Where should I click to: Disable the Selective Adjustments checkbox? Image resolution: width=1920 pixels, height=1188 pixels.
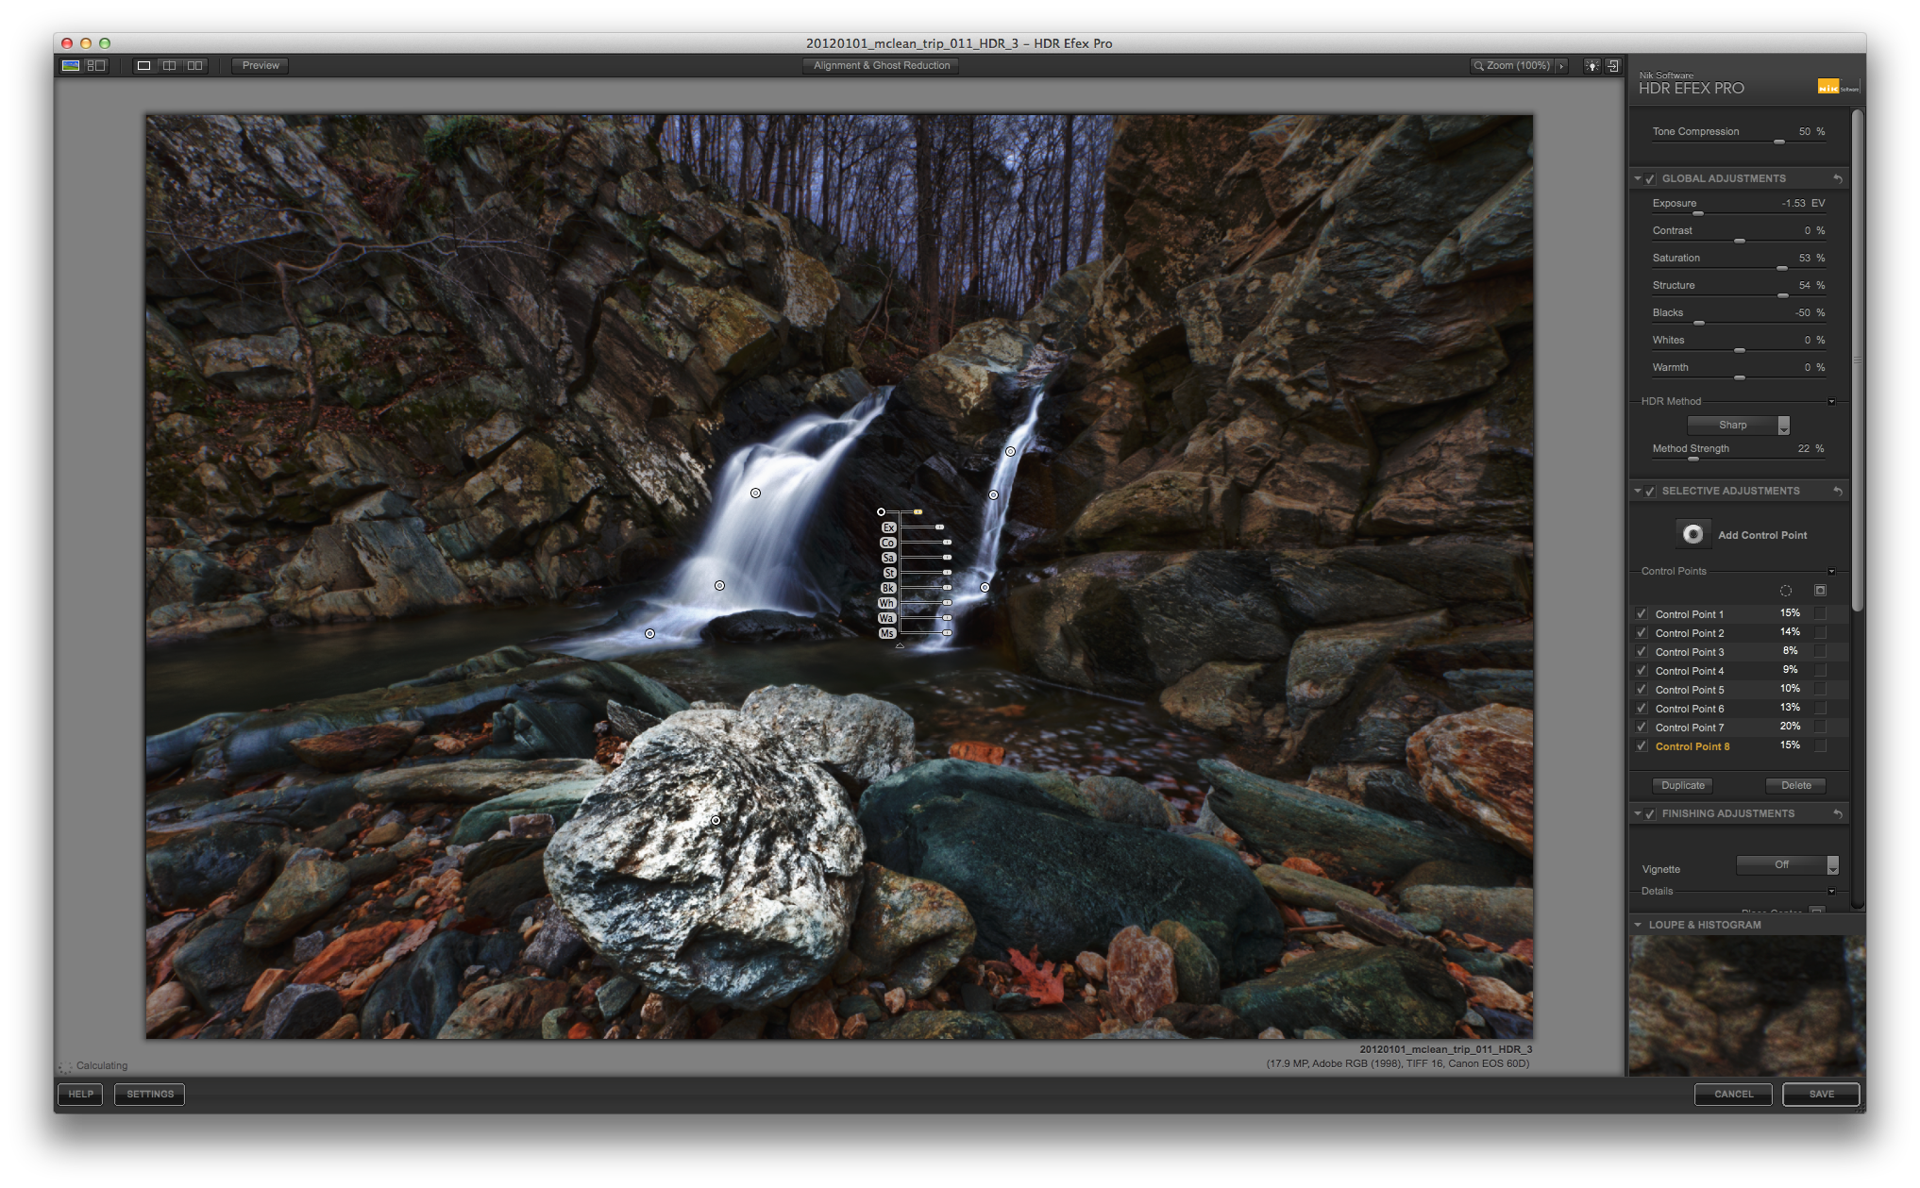(1650, 491)
